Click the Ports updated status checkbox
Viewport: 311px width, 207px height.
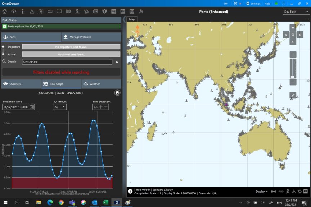pyautogui.click(x=5, y=26)
